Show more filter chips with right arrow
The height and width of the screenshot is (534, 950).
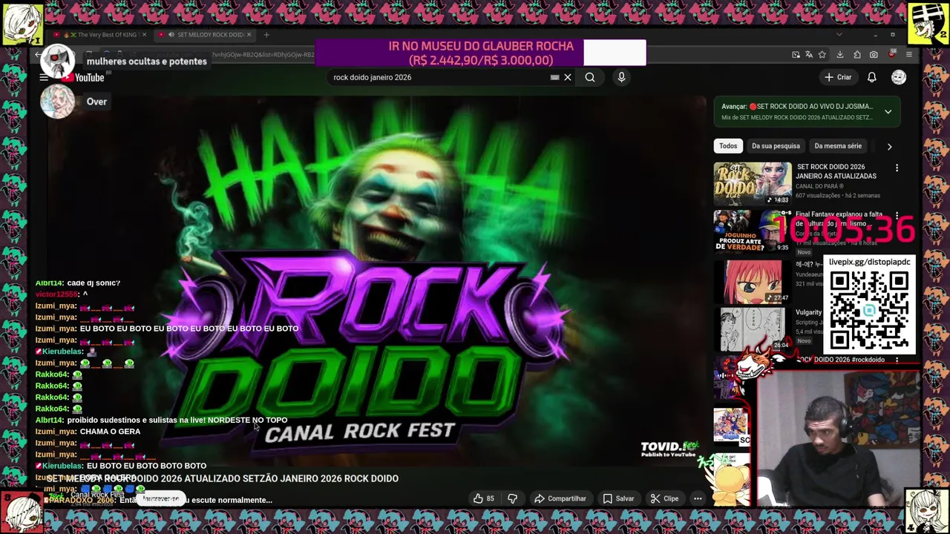coord(889,146)
